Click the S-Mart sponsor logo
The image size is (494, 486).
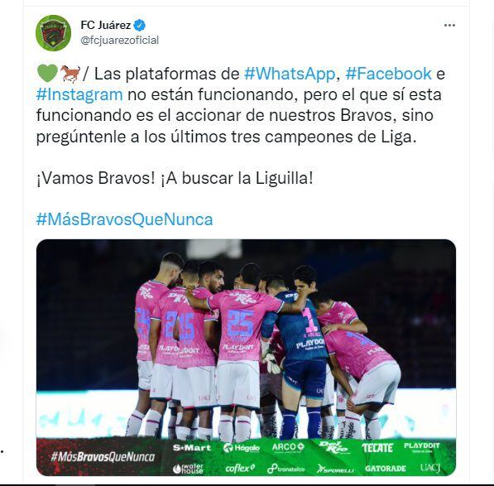coord(192,448)
